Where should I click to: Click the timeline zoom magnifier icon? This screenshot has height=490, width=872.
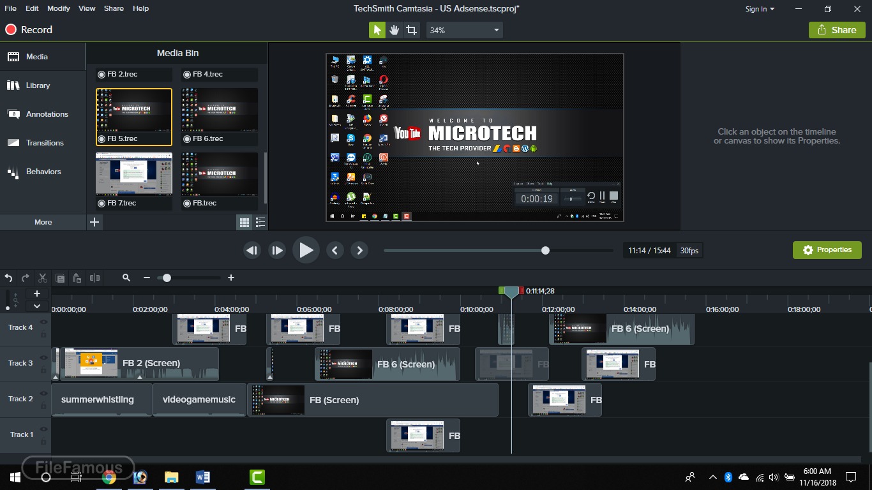coord(126,278)
